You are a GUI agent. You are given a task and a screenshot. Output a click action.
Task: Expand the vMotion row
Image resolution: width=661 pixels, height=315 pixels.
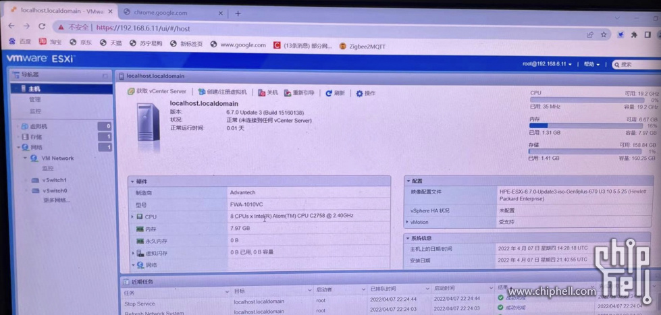pos(407,221)
